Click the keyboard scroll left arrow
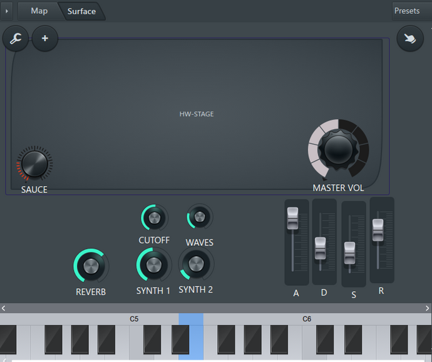 [3, 308]
